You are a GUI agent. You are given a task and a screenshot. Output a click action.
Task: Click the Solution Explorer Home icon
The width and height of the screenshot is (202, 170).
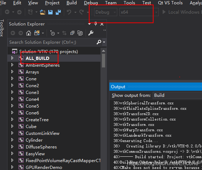coord(29,33)
